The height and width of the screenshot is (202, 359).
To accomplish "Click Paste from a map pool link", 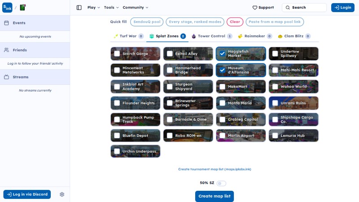I will click(275, 22).
